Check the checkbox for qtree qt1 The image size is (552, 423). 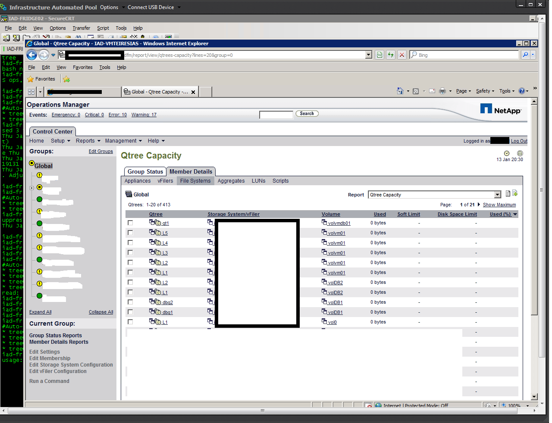click(x=130, y=223)
